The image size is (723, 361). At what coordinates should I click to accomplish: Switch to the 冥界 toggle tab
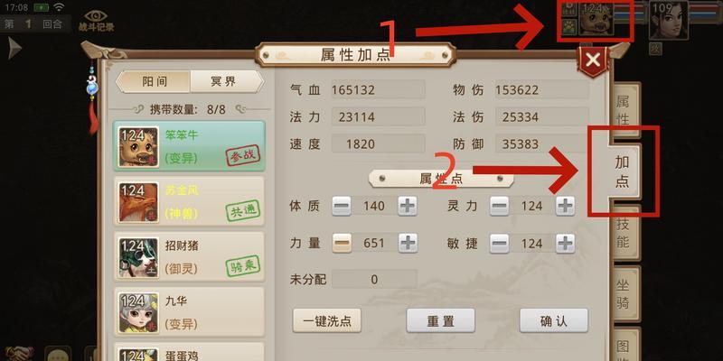coord(226,81)
